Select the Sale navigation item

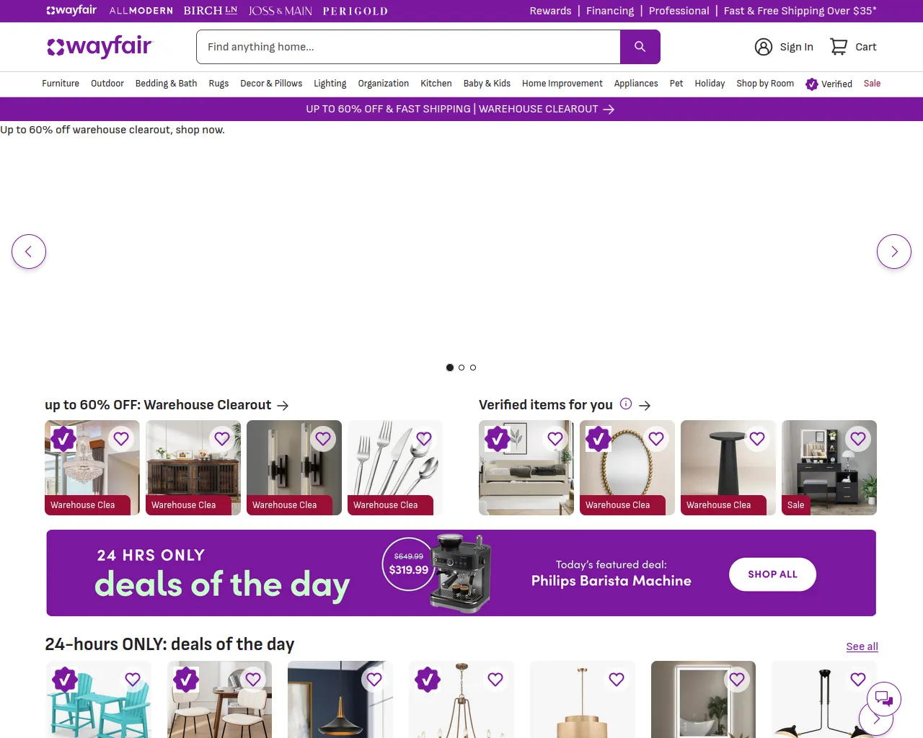[x=872, y=84]
